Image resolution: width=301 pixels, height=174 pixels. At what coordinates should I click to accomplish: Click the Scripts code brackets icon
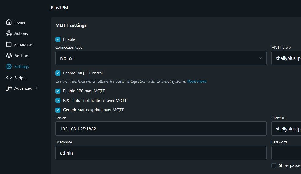pos(9,78)
